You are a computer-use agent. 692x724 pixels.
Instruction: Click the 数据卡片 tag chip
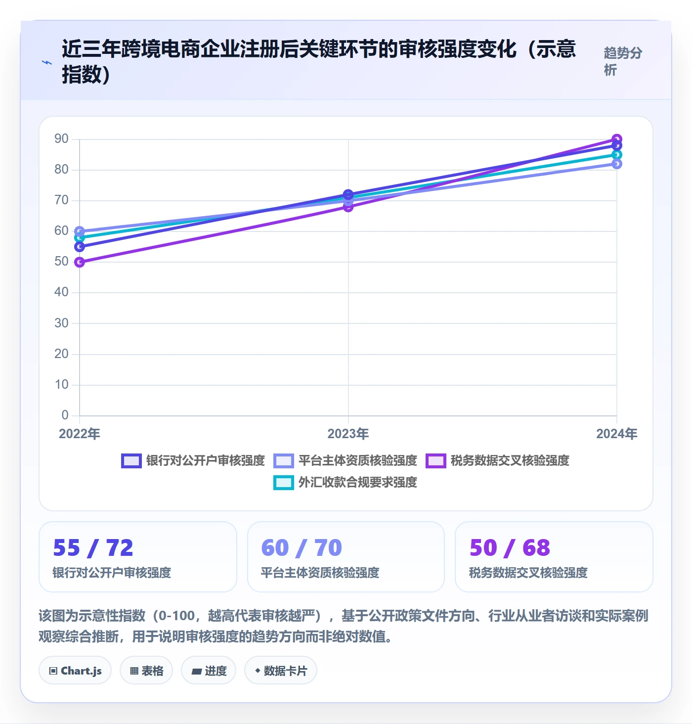click(x=281, y=671)
